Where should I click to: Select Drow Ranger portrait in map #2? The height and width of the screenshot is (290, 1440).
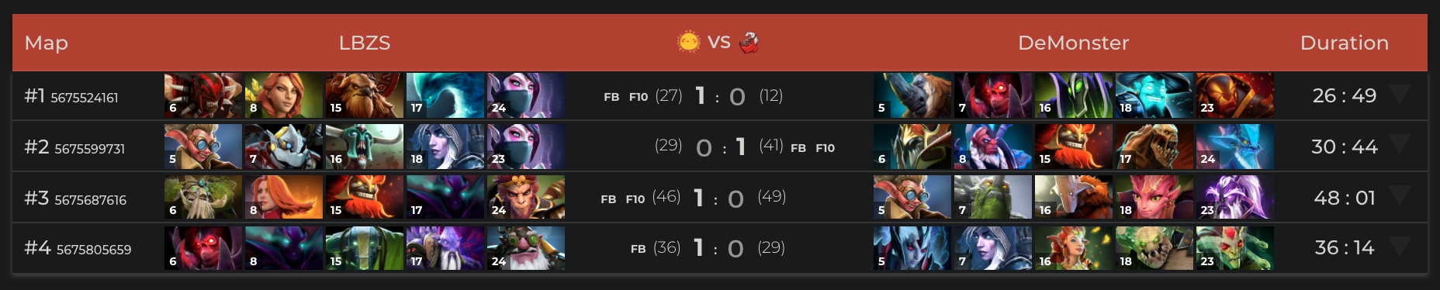click(445, 147)
